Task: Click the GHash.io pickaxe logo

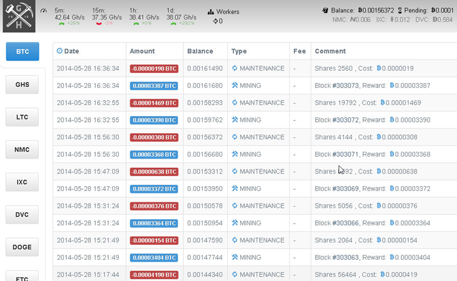Action: 19,16
